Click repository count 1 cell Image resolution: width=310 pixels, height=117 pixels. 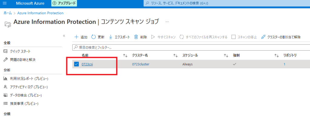pyautogui.click(x=284, y=64)
